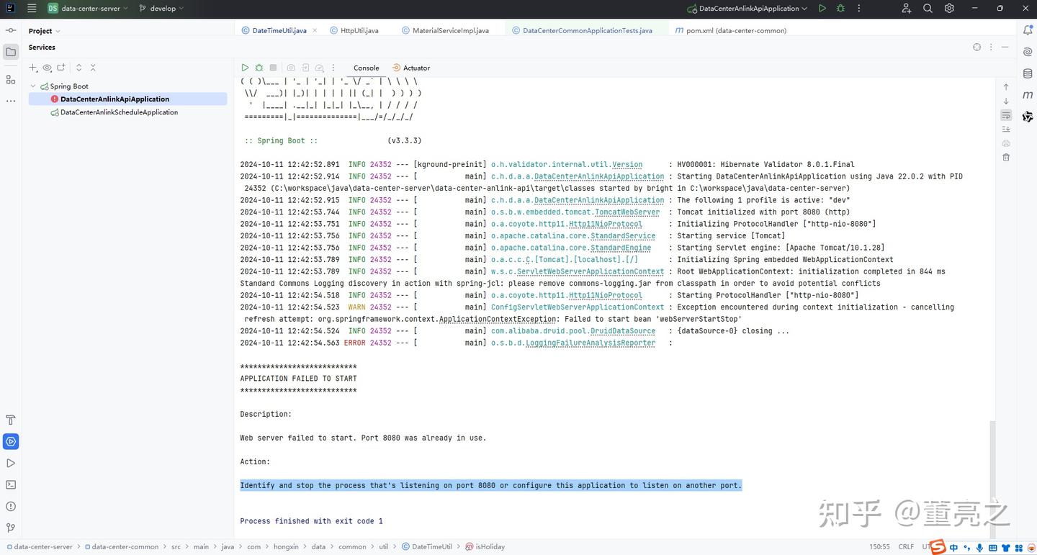Viewport: 1037px width, 555px height.
Task: Open the Terminal tool window from left sidebar
Action: click(x=11, y=484)
